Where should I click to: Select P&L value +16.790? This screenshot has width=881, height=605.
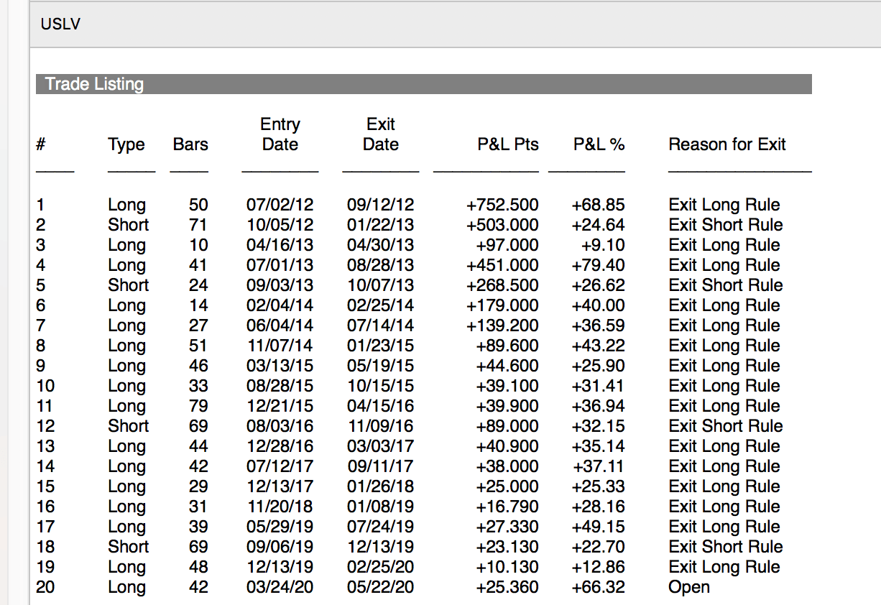click(x=507, y=507)
